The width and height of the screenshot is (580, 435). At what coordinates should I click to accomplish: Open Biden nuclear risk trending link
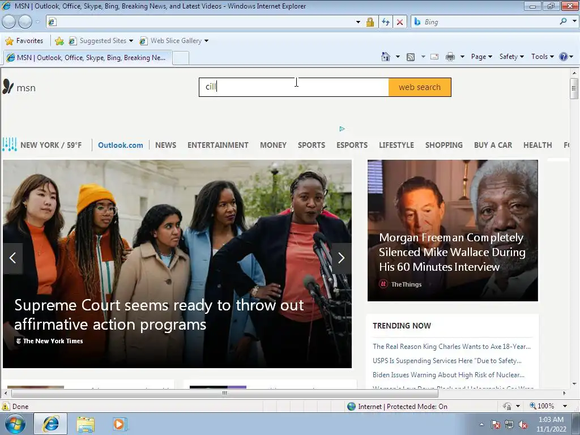(x=449, y=375)
